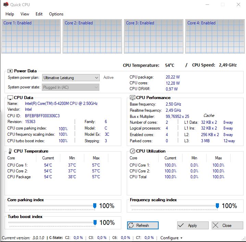The height and width of the screenshot is (242, 246).
Task: Click the CPU Temperature thermometer icon
Action: 10,151
